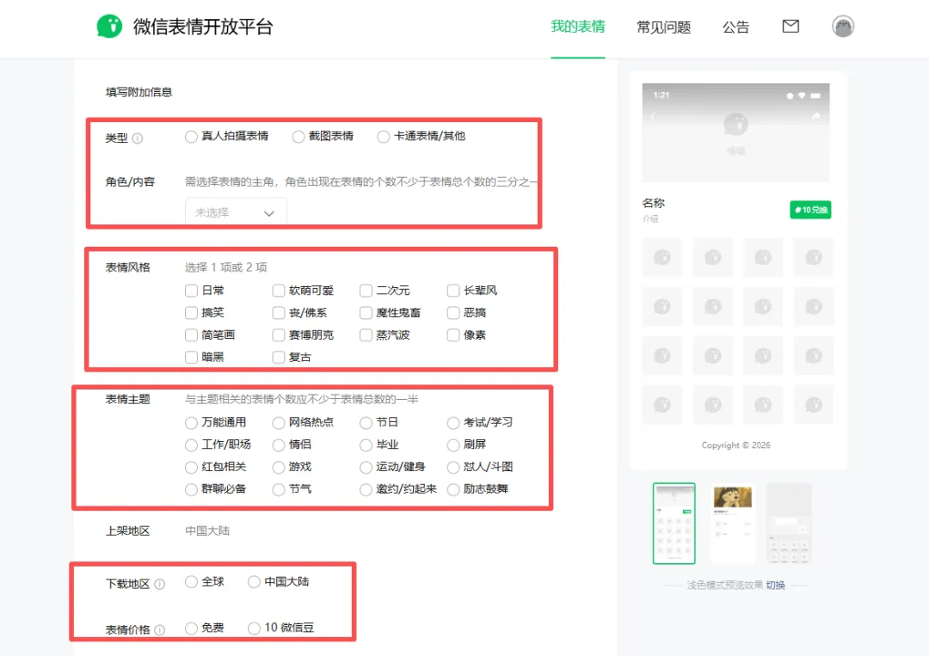Check the 像素 style
The height and width of the screenshot is (656, 929).
pos(453,335)
